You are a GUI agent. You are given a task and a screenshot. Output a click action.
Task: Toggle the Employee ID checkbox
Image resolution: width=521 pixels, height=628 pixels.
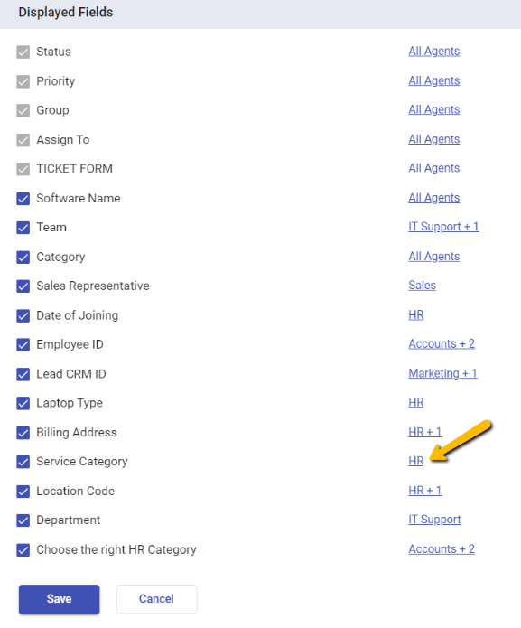23,345
